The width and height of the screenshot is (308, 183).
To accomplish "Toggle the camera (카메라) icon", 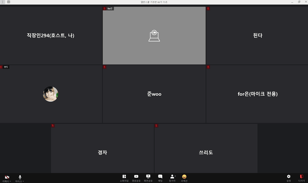I will pyautogui.click(x=7, y=177).
